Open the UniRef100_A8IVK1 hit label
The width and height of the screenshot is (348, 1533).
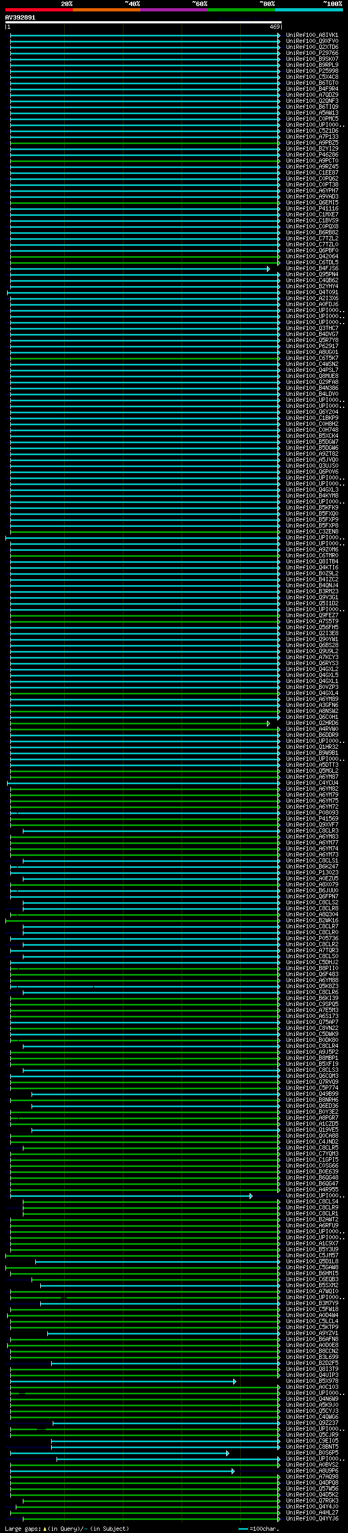pos(312,35)
